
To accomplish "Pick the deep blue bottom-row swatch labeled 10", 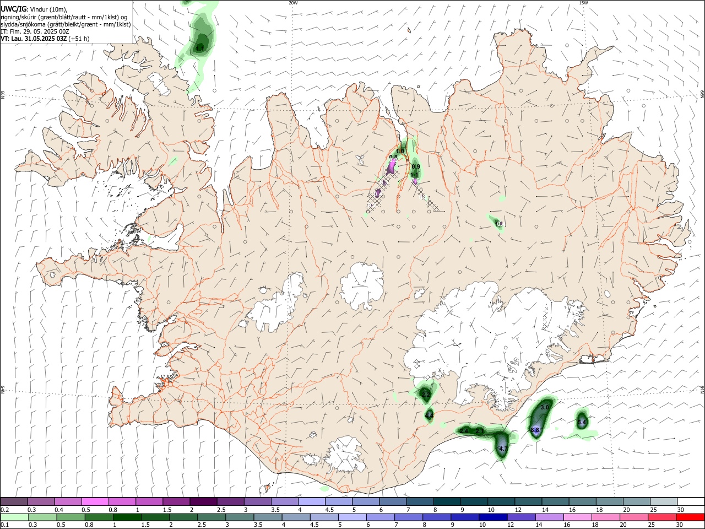I will [x=492, y=517].
